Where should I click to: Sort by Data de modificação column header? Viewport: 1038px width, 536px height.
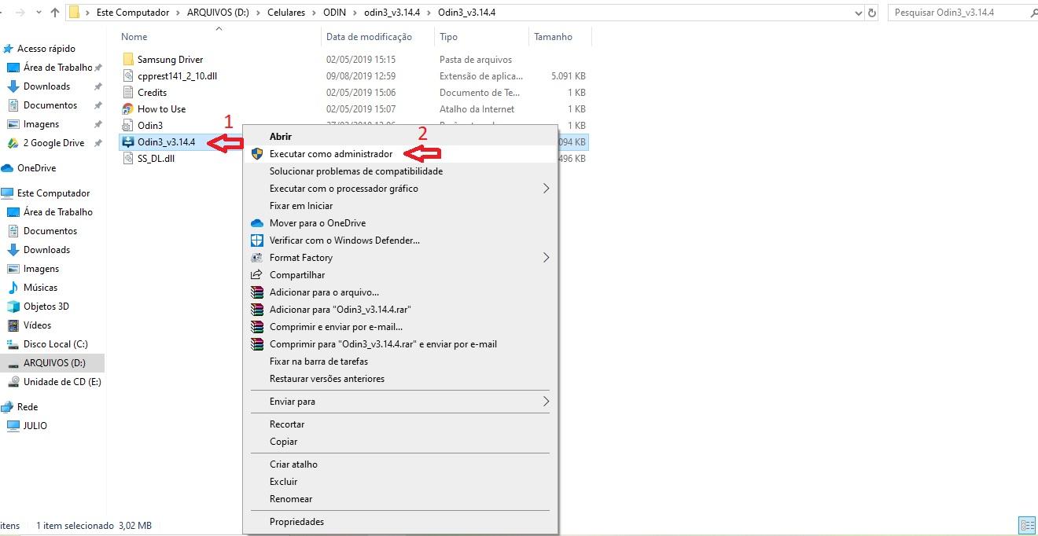tap(369, 37)
